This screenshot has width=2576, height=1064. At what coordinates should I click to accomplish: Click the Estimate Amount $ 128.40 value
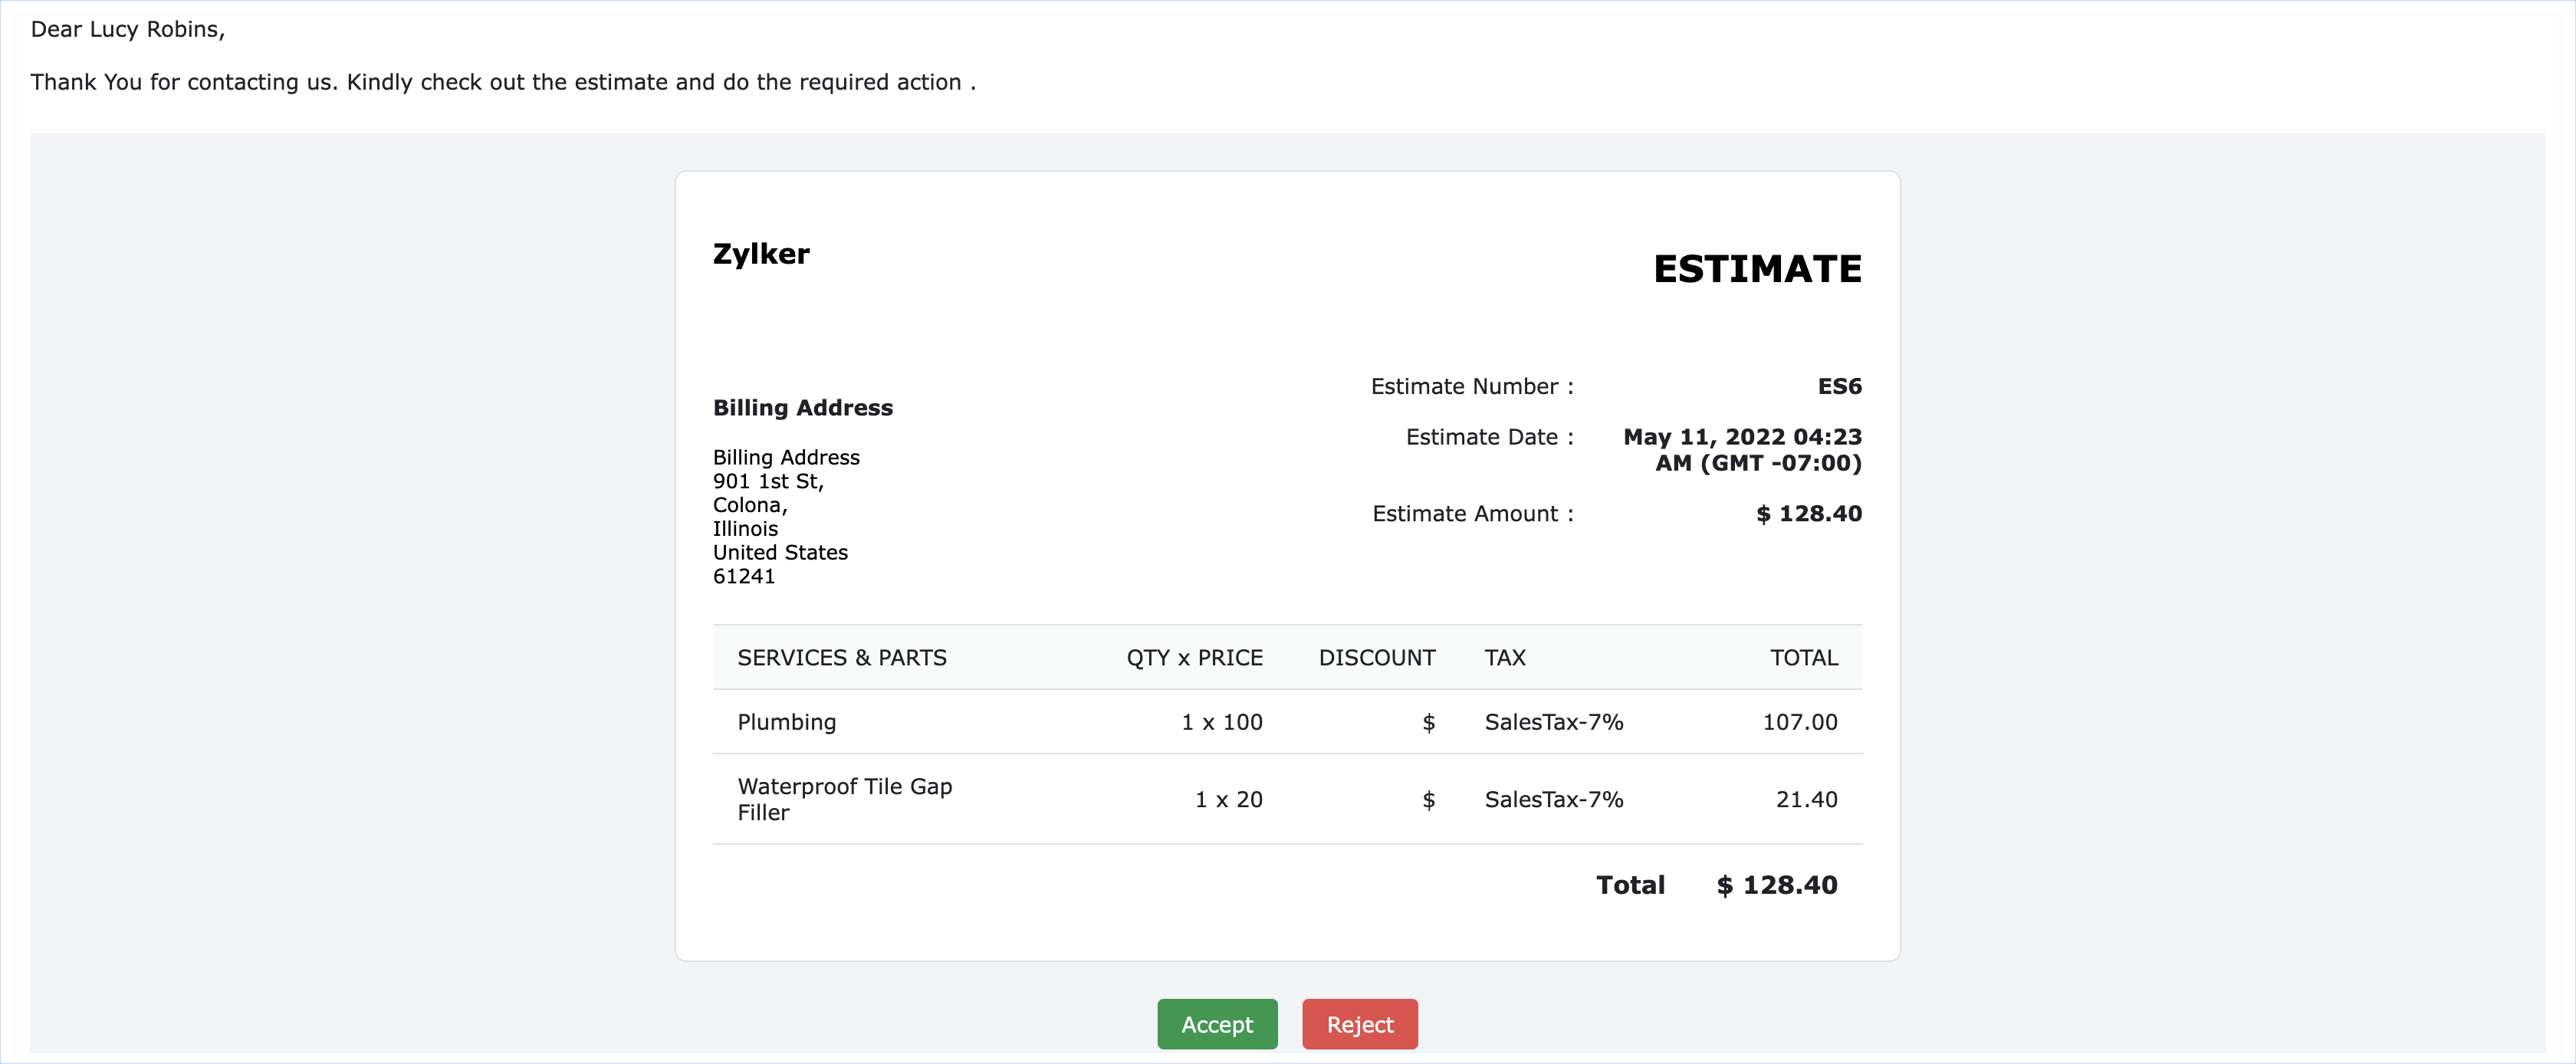[1808, 513]
